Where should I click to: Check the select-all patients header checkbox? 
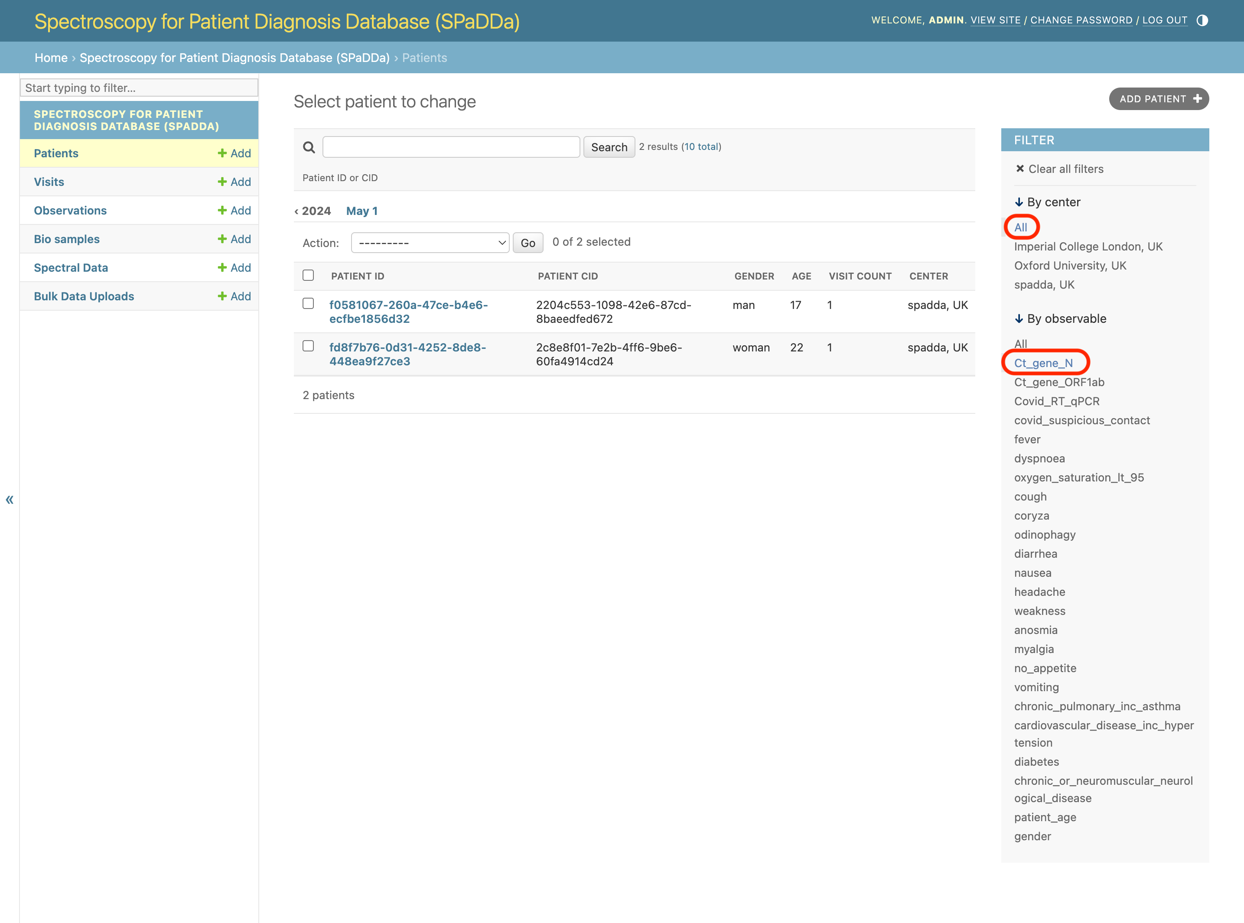(308, 276)
